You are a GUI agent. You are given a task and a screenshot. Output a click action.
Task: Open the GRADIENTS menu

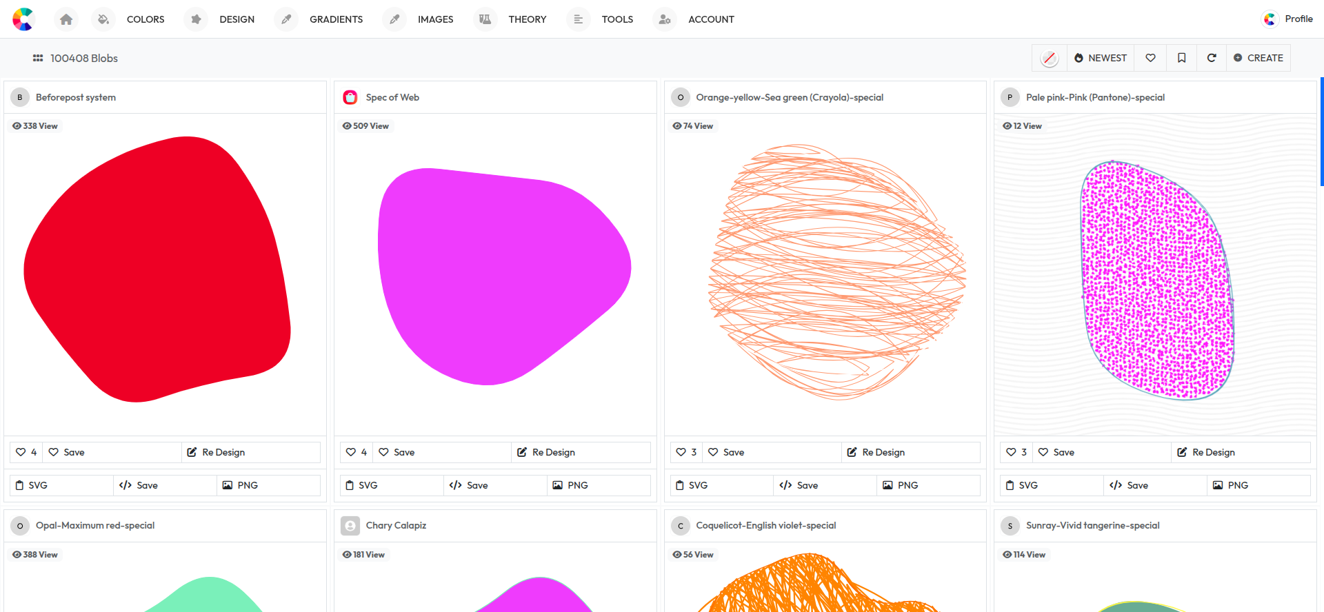(337, 19)
